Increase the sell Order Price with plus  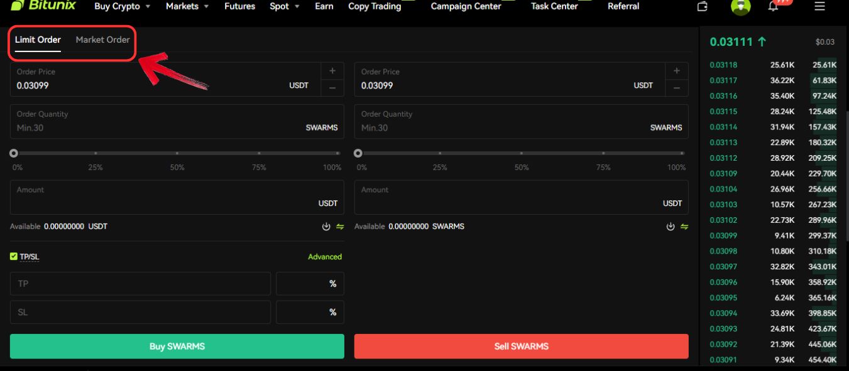click(x=677, y=71)
